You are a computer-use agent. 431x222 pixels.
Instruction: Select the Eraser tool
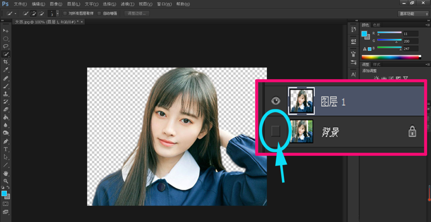(x=6, y=109)
